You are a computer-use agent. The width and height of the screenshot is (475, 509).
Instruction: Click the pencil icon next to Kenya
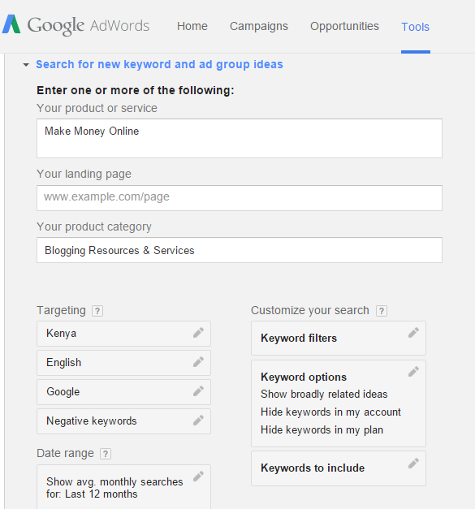pyautogui.click(x=198, y=332)
